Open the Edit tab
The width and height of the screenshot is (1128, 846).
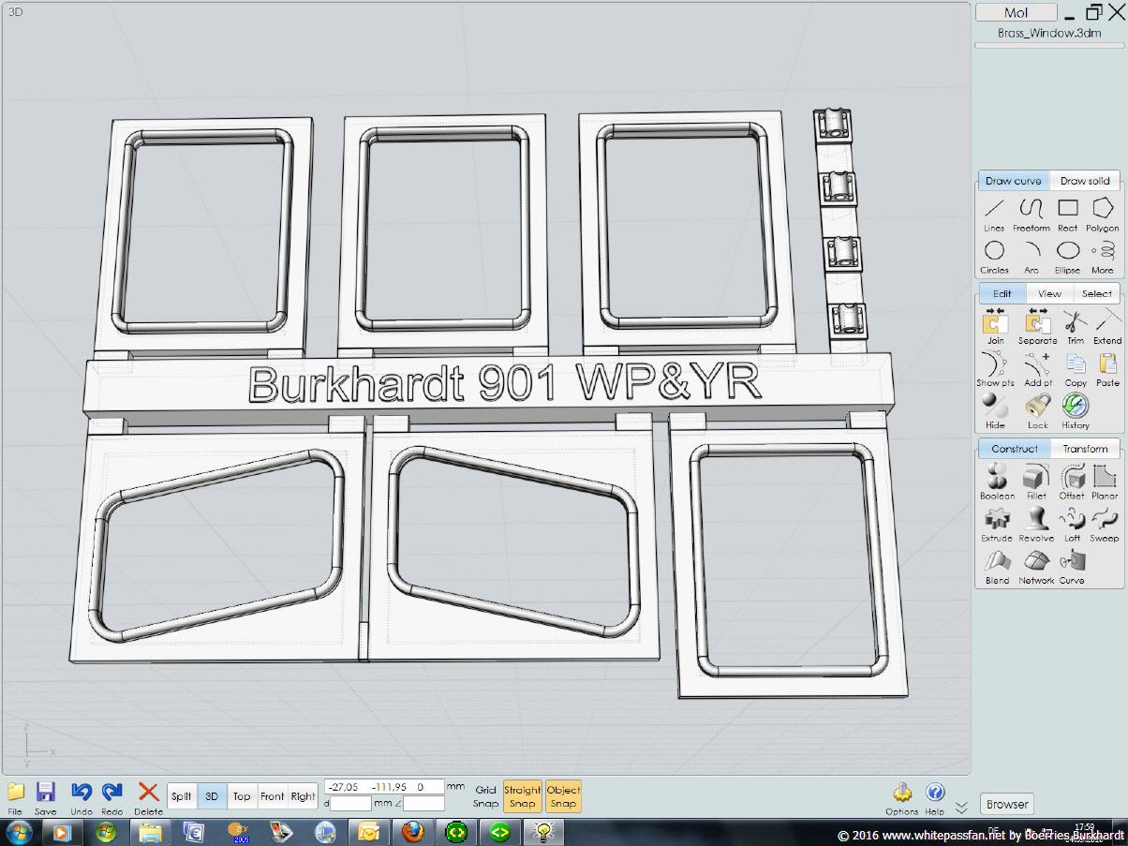coord(1002,293)
